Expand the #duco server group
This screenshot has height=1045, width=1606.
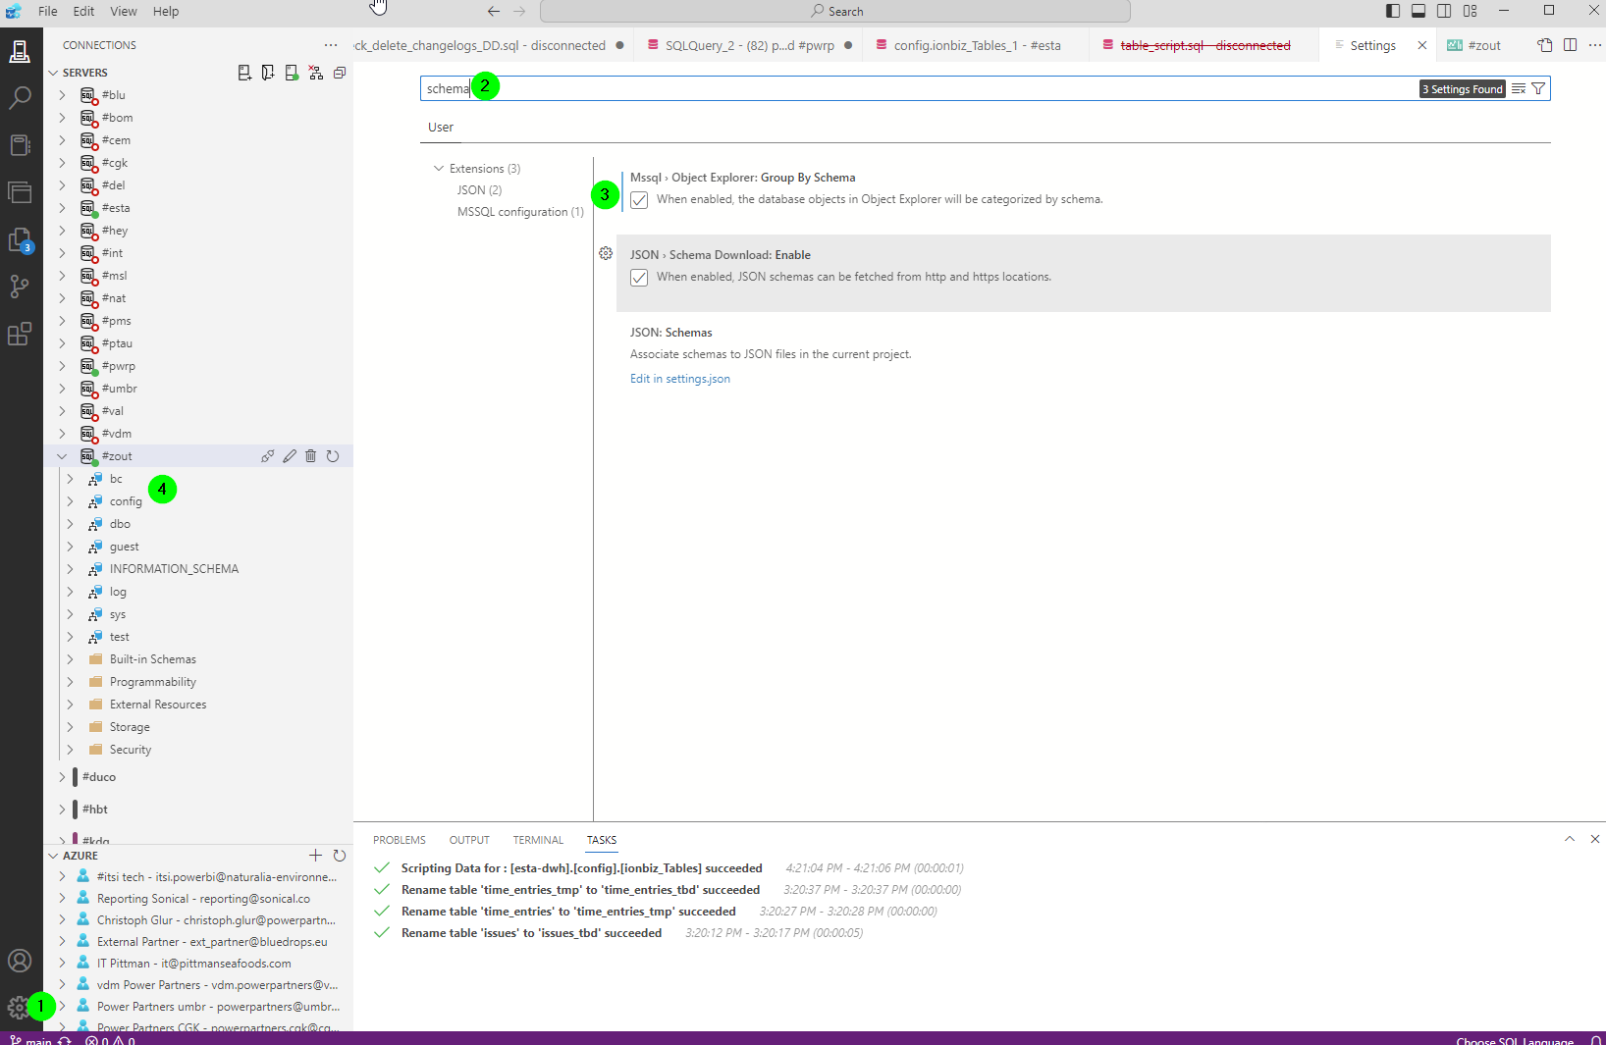pos(62,777)
